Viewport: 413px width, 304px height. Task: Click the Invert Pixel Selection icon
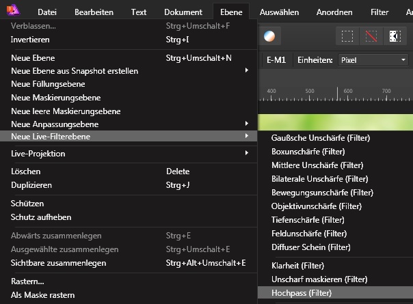click(395, 36)
